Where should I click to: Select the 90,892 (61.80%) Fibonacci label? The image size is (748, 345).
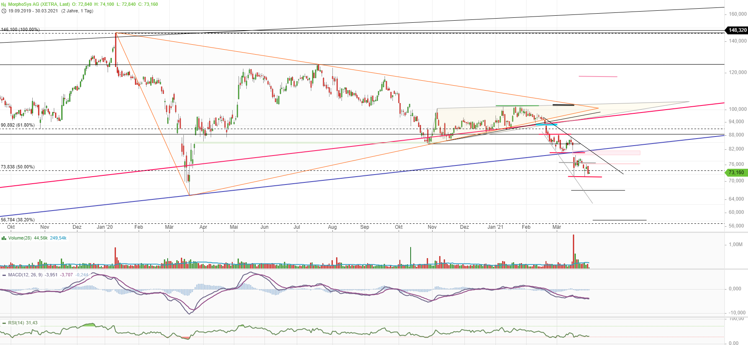pyautogui.click(x=18, y=125)
